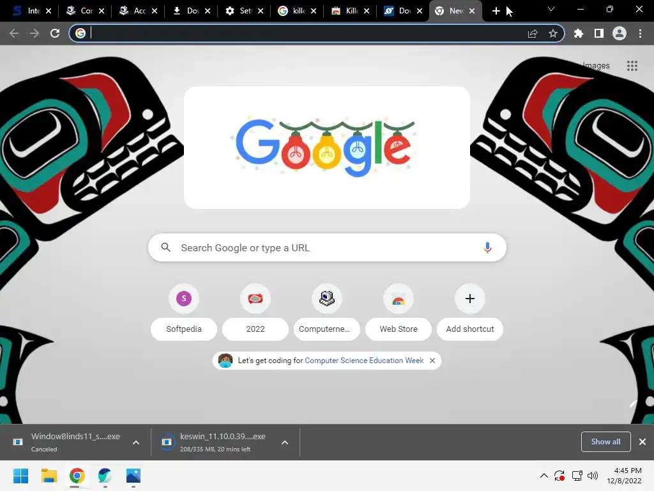Open tab search dropdown arrow

(551, 9)
